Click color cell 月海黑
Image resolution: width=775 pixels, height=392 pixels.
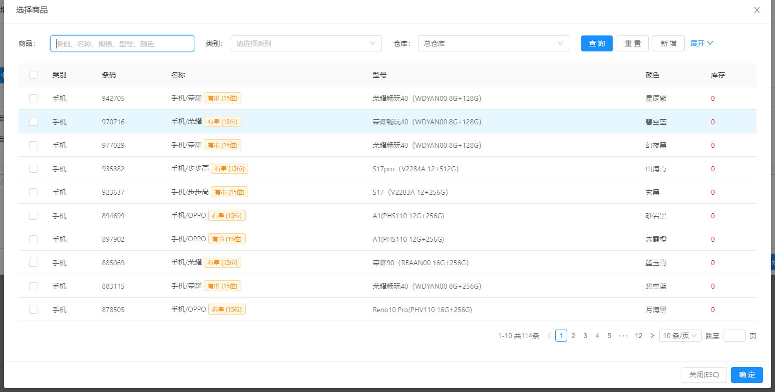[x=656, y=310]
